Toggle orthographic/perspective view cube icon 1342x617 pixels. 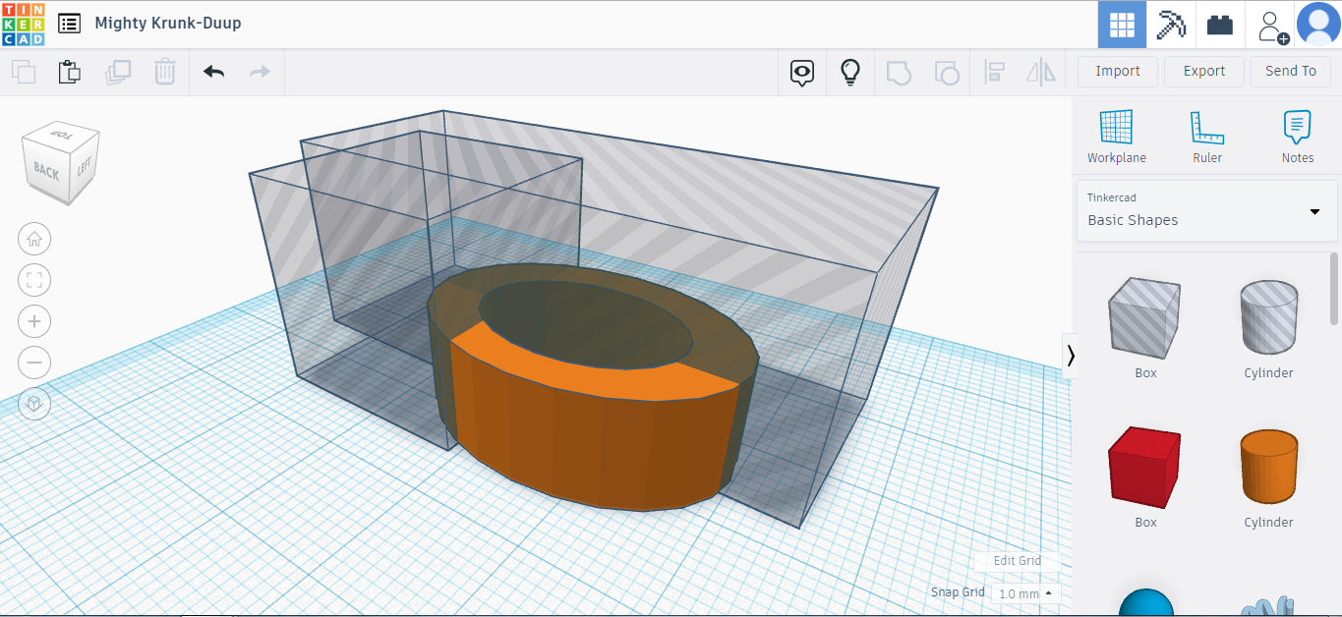click(x=34, y=404)
